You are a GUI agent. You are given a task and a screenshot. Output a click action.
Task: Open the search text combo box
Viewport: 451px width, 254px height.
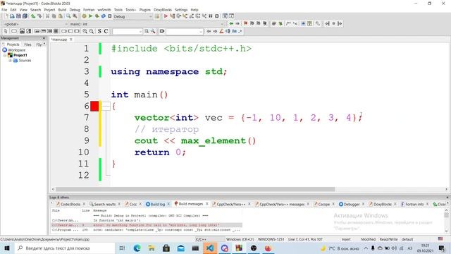127,31
